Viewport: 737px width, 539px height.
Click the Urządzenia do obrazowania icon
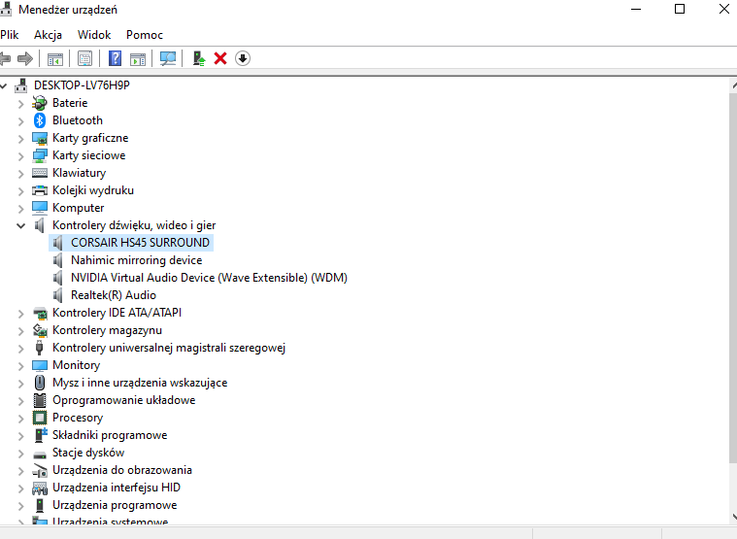click(x=40, y=470)
